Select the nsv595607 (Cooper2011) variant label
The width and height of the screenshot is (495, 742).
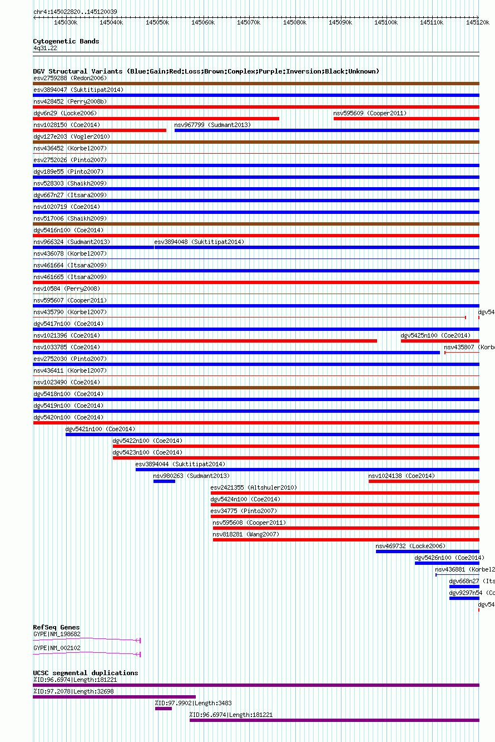pyautogui.click(x=70, y=300)
